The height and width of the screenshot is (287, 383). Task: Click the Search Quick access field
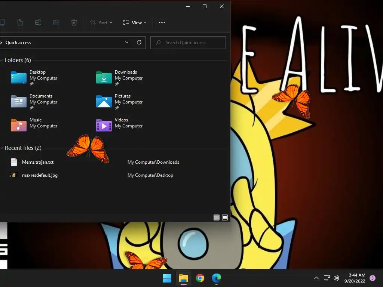188,43
